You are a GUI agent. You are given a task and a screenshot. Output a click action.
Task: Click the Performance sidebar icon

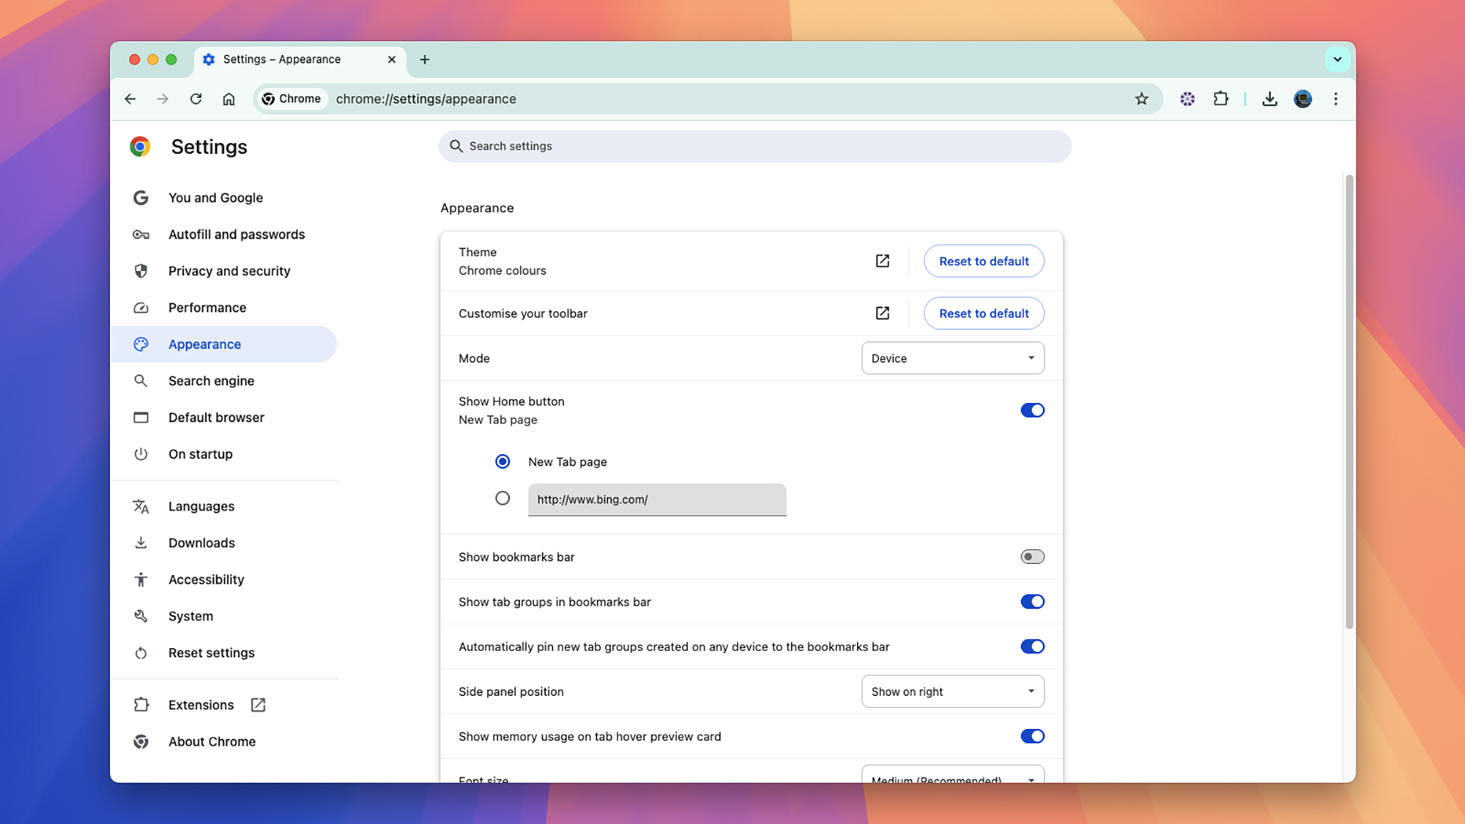point(141,308)
